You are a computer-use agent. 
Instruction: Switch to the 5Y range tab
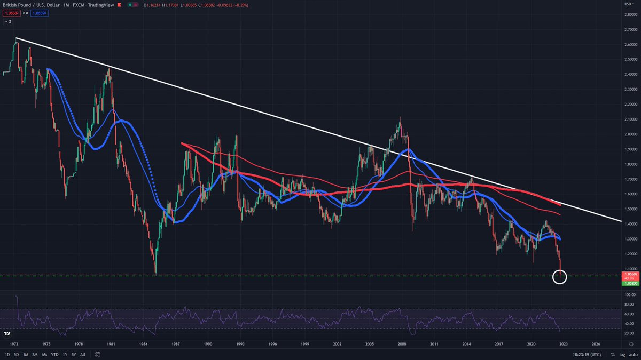click(x=73, y=355)
